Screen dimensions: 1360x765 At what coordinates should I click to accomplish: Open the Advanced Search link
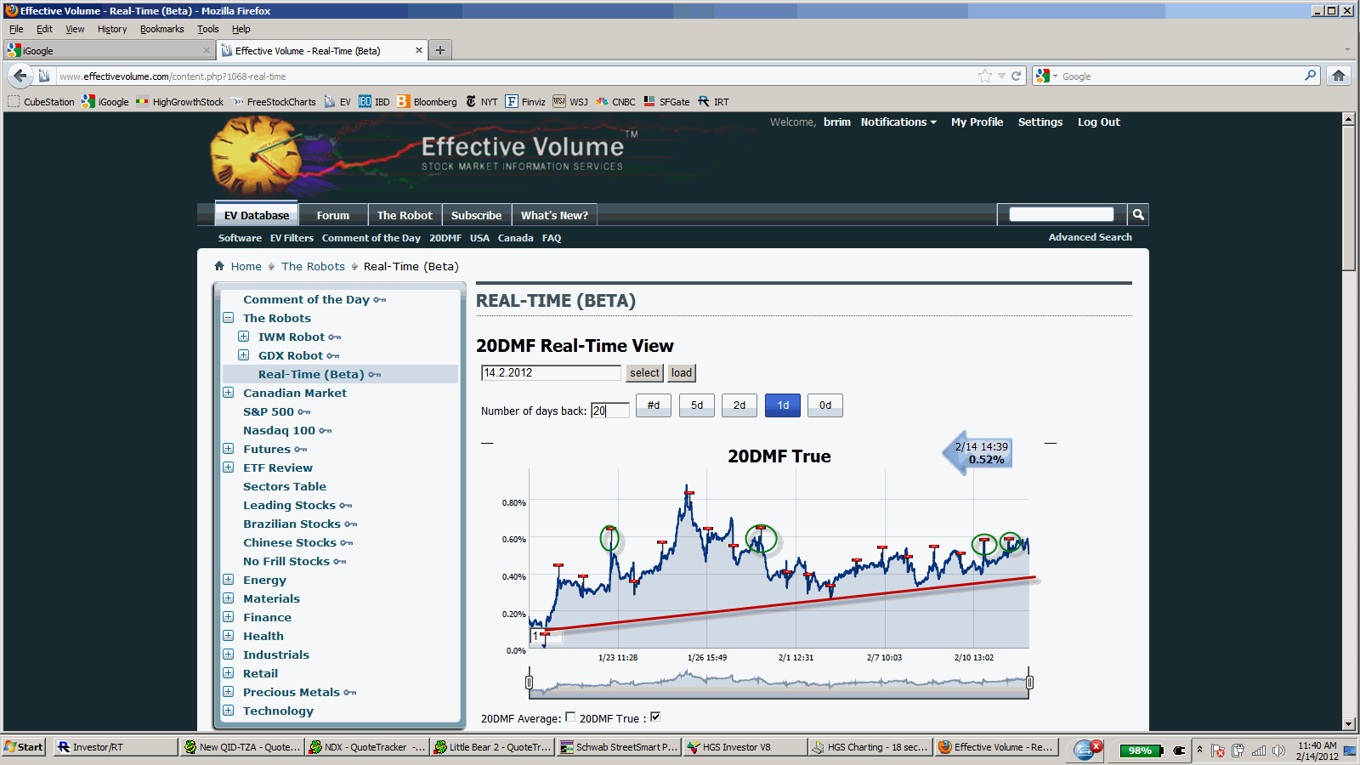point(1090,237)
